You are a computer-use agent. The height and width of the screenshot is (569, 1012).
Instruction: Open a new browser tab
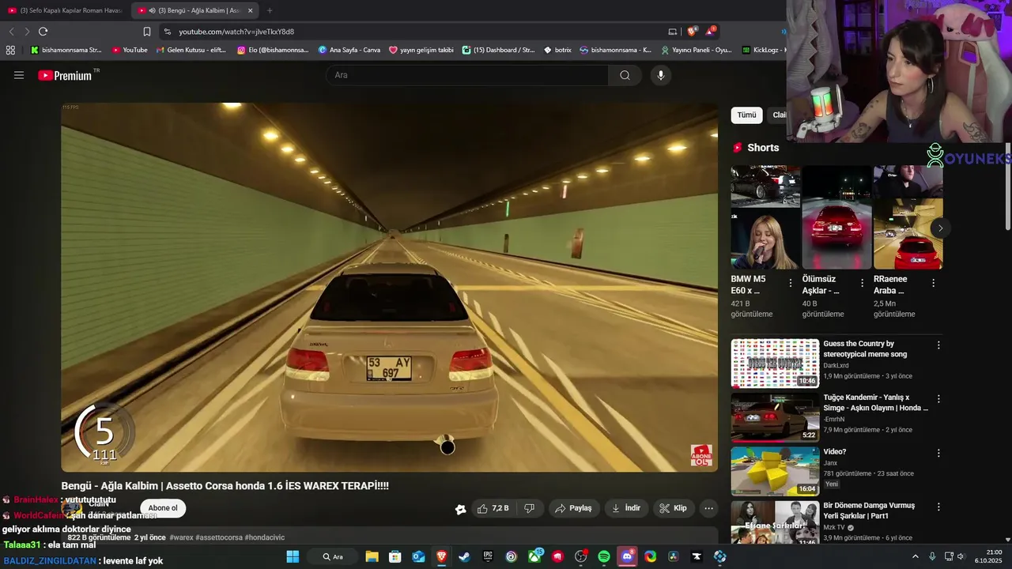click(270, 10)
